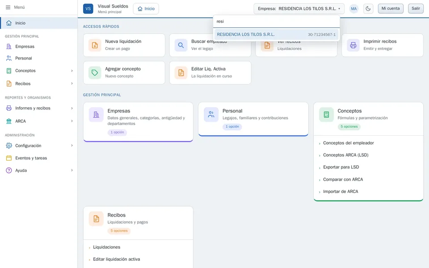
Task: Open Conceptos ARCA (LSD) link
Action: tap(345, 155)
